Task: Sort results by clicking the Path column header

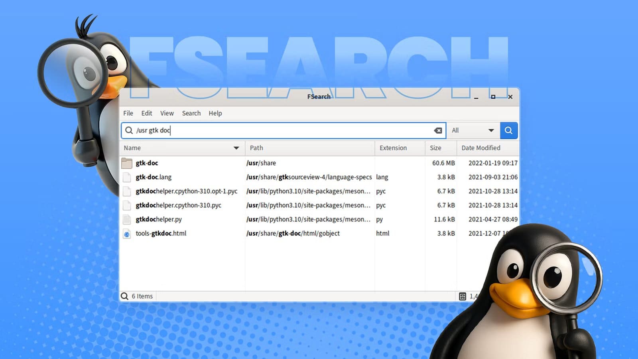Action: [256, 148]
